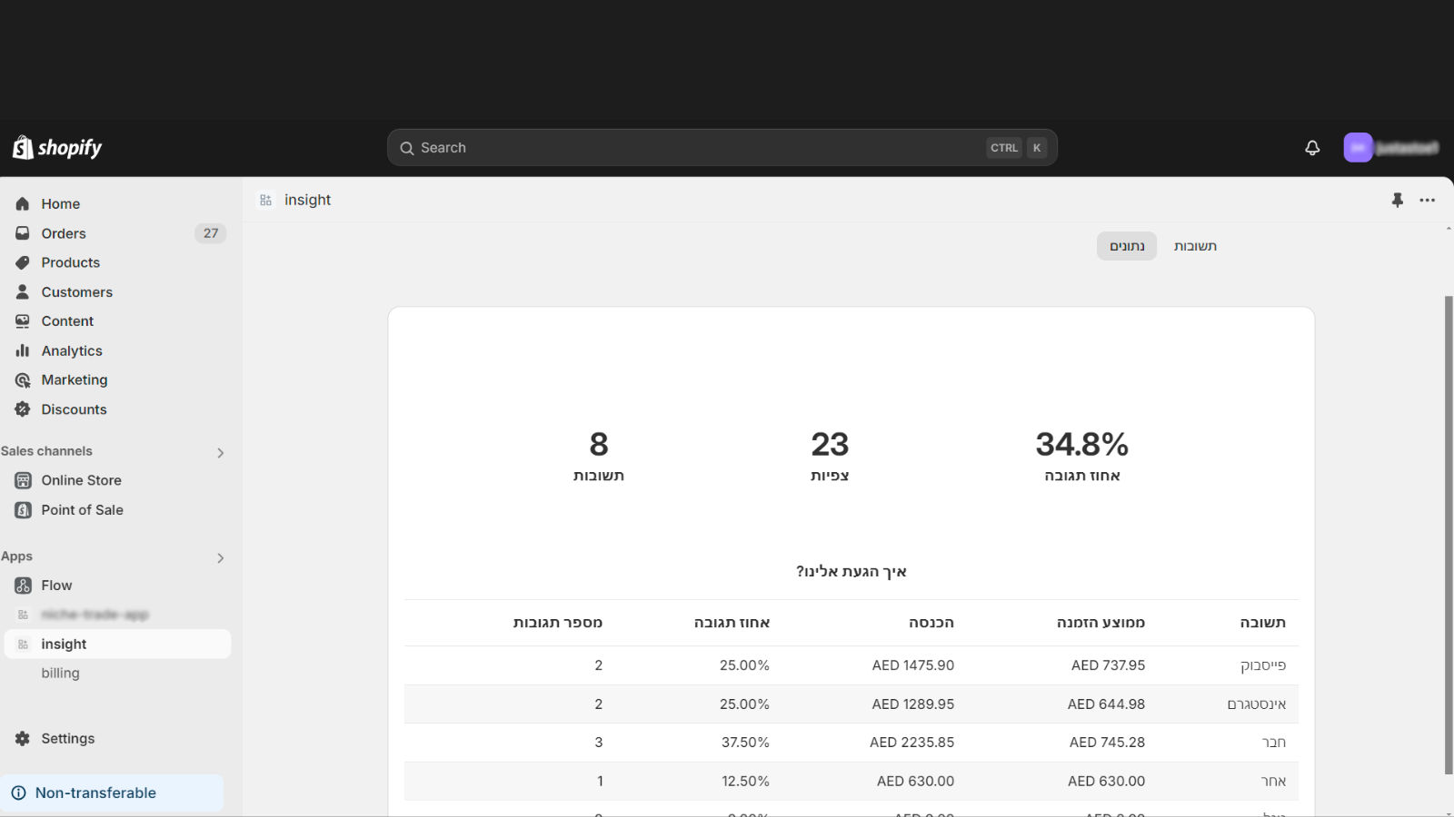Image resolution: width=1454 pixels, height=817 pixels.
Task: Collapse the Apps section
Action: 220,557
